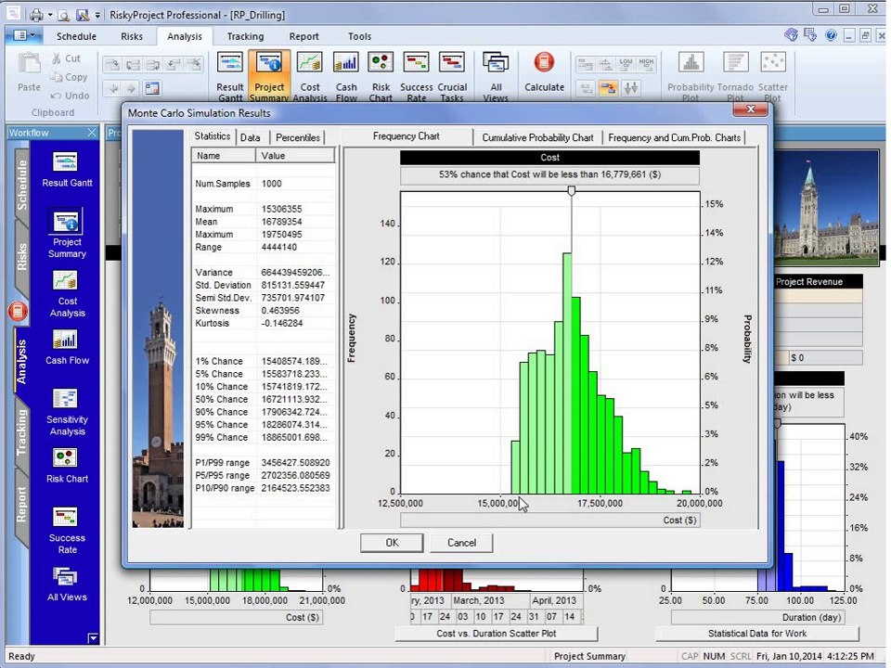
Task: Click percentile slider handle on Cost chart
Action: (572, 191)
